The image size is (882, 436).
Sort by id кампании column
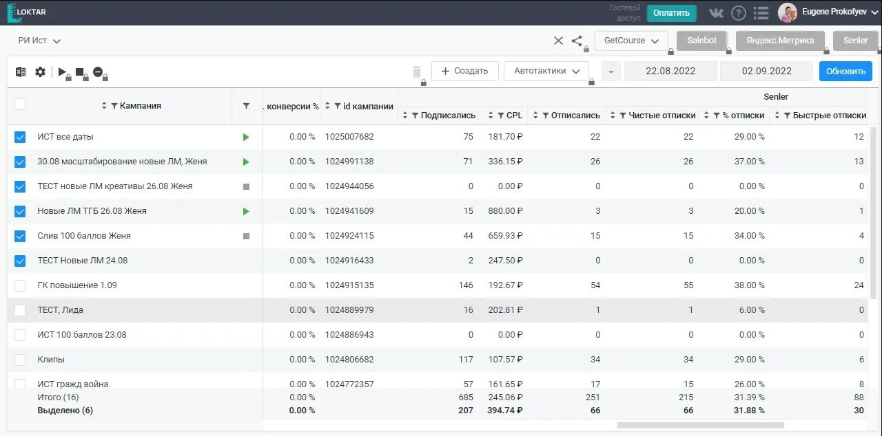[x=328, y=106]
